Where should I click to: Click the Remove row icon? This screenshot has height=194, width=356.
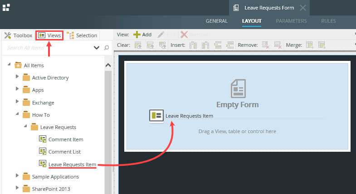(x=278, y=45)
